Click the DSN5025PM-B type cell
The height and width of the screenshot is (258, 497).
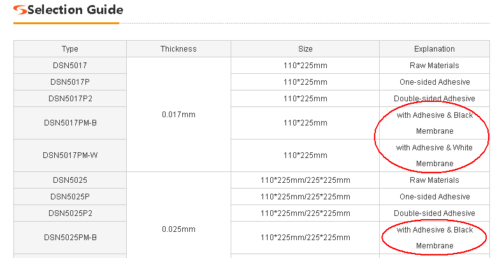click(x=70, y=238)
